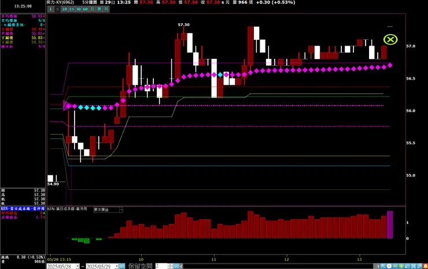Click the green circled X marker on chart
Screen dimensions: 428x269
pos(390,40)
